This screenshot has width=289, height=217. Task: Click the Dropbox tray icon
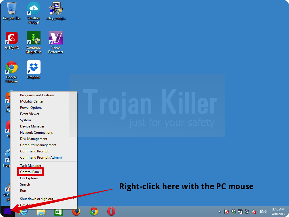[x=233, y=212]
